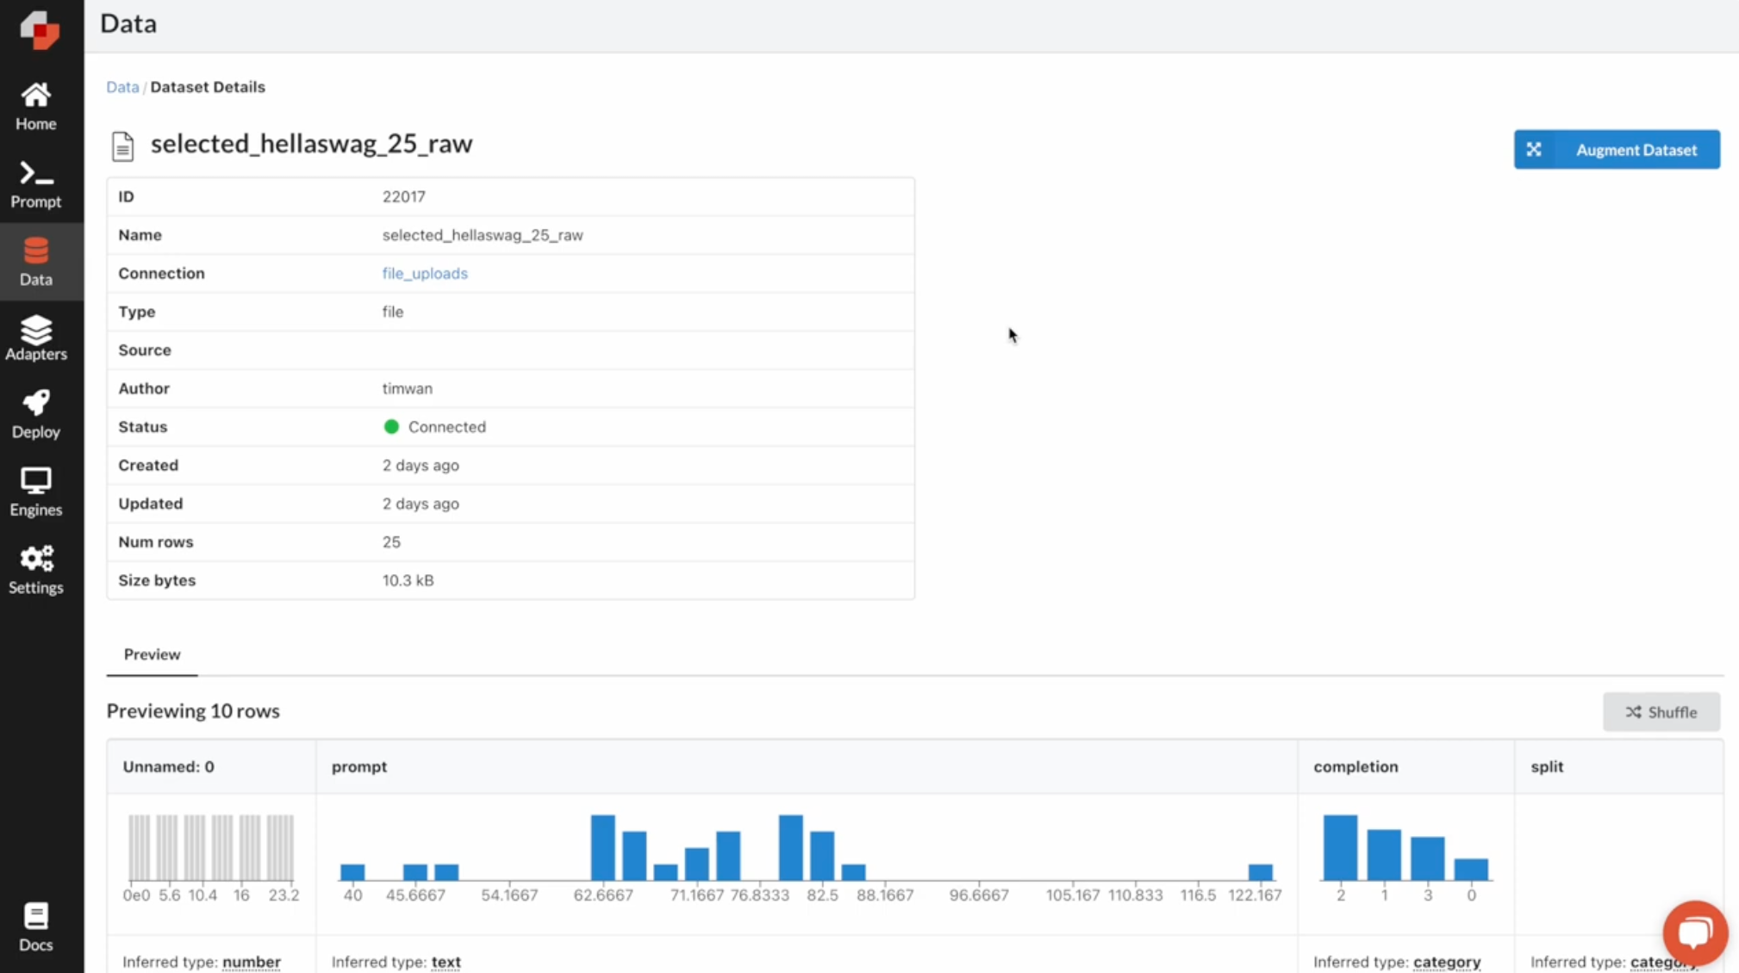Screen dimensions: 1739x973
Task: Click inferred type 'text' under the prompt column
Action: click(x=446, y=962)
